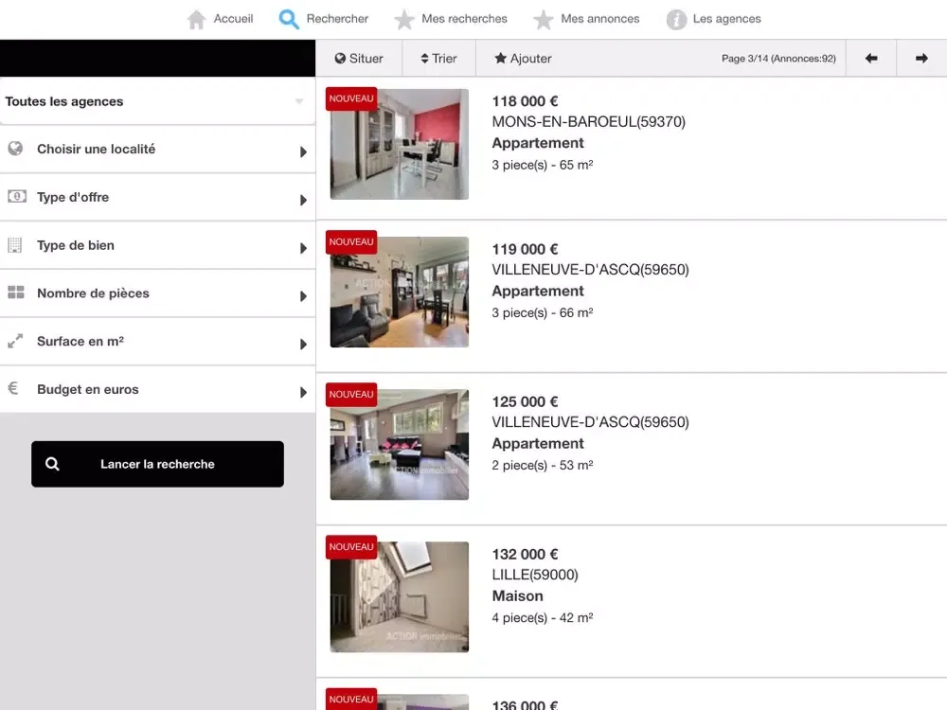Open the 118 000 € Mons-en-Baroeul photo
The width and height of the screenshot is (947, 710).
[x=400, y=144]
